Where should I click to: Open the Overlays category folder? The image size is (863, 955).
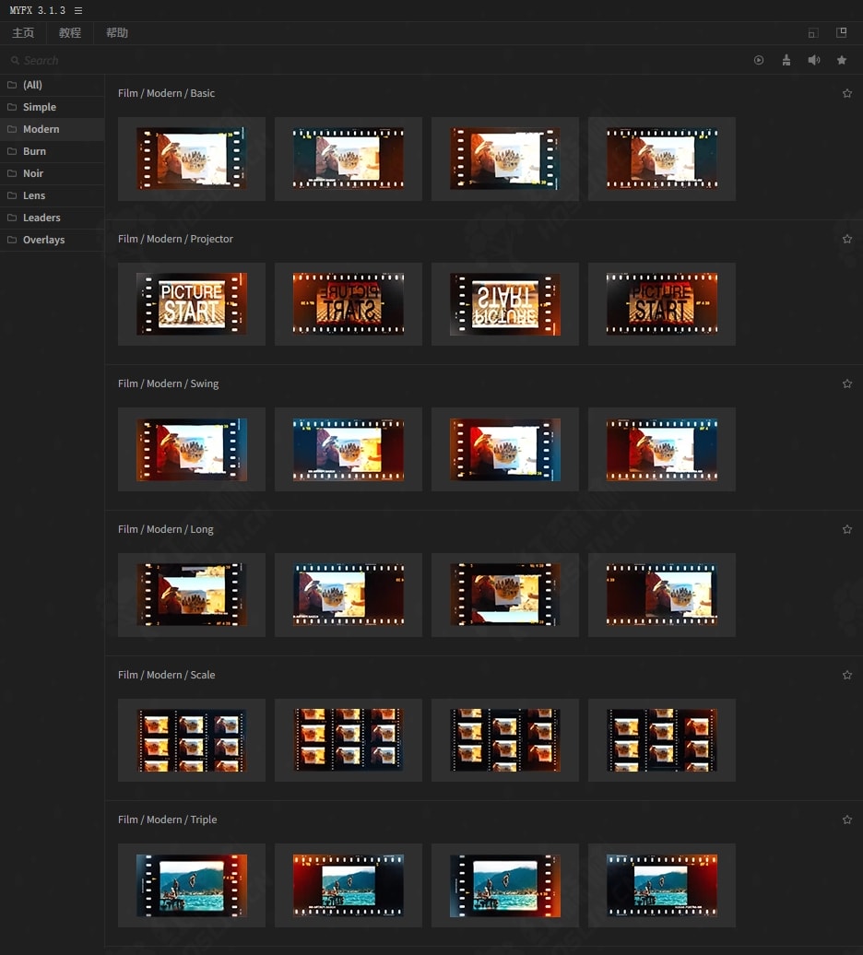(43, 240)
